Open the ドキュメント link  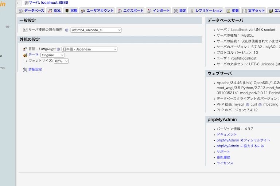pyautogui.click(x=227, y=134)
